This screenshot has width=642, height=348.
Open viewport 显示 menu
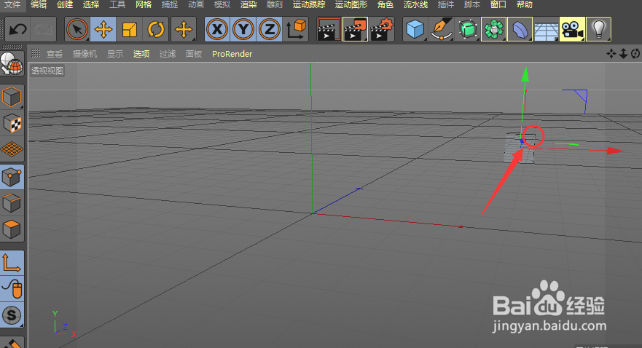(115, 54)
